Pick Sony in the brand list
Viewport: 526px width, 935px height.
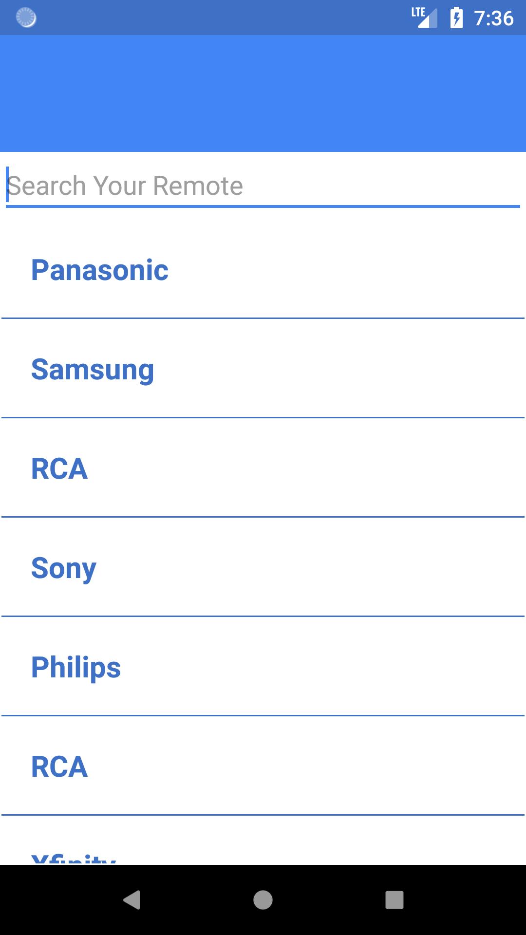coord(64,568)
